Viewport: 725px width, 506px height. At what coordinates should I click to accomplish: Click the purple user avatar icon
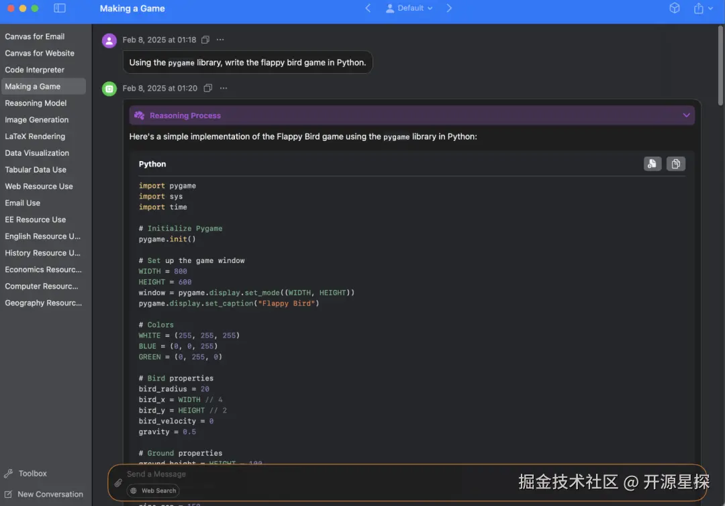point(109,41)
